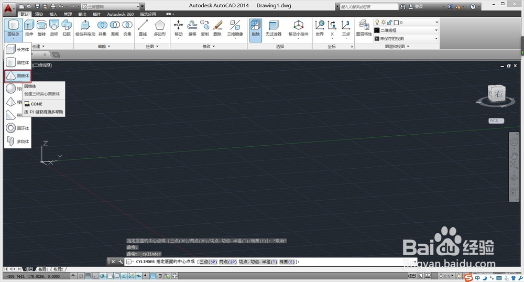Click the Loft (放样) tool
Screen dimensions: 524x282
pos(54,28)
